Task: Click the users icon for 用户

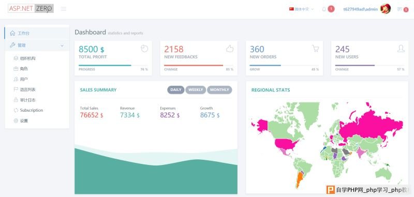Action: (x=16, y=79)
